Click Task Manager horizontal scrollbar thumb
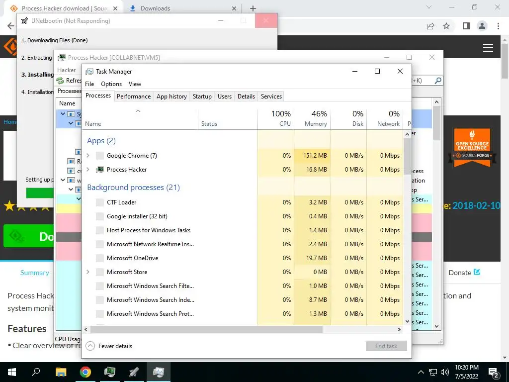 (206, 329)
